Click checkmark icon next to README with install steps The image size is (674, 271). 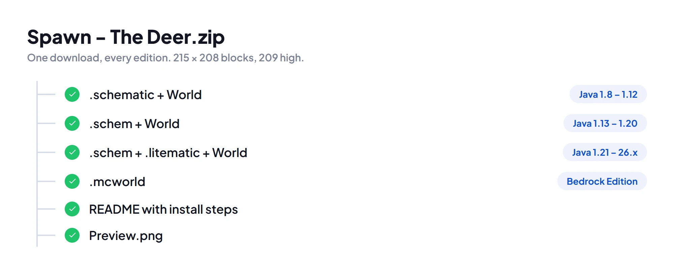point(72,209)
